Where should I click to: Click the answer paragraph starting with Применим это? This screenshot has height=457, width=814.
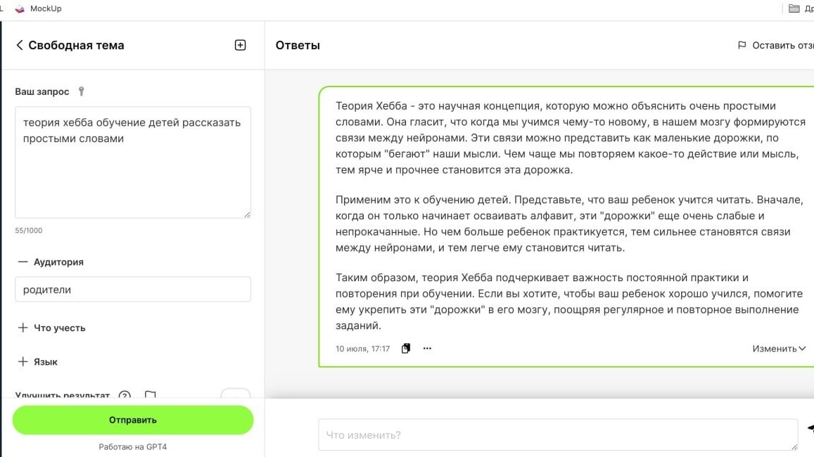569,224
